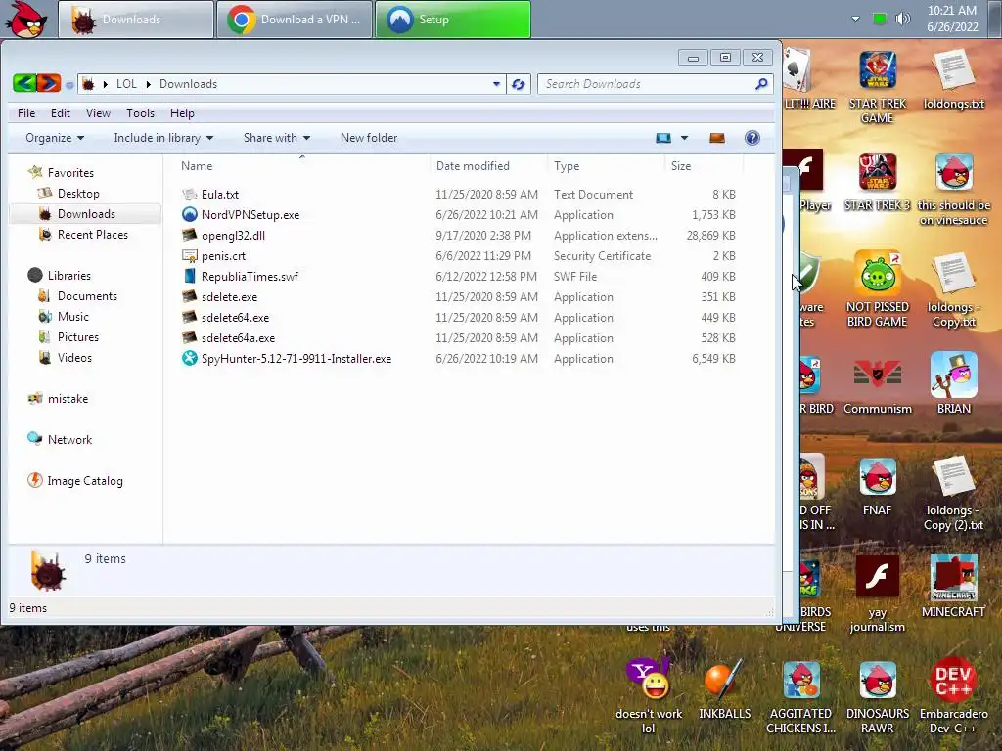Open the Help menu

tap(182, 113)
